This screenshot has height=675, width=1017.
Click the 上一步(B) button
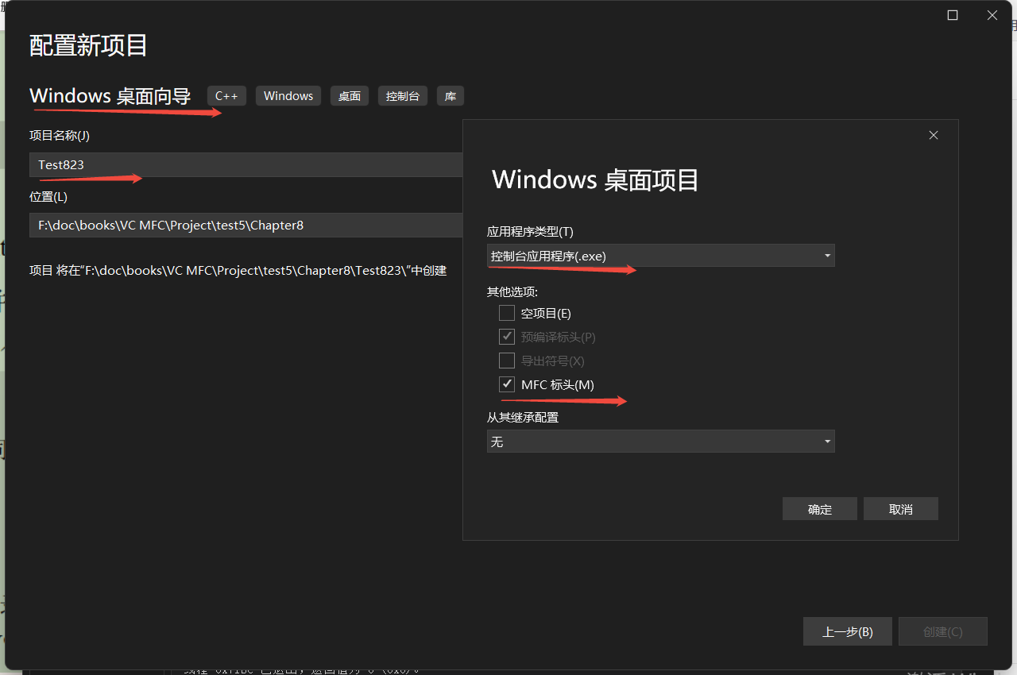[847, 631]
